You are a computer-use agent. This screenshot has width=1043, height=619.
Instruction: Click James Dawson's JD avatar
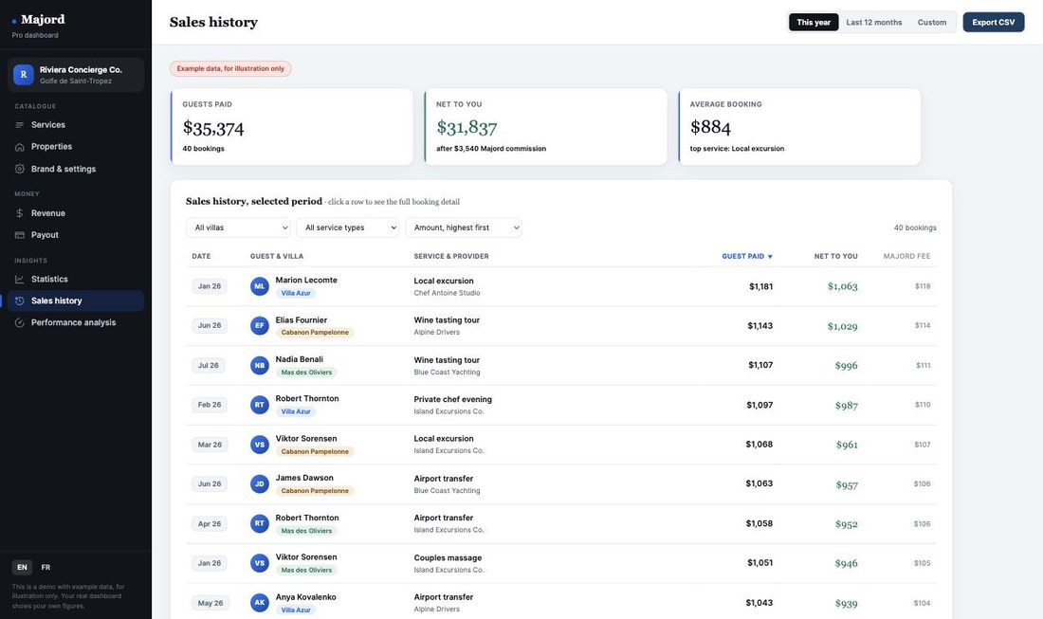tap(260, 484)
